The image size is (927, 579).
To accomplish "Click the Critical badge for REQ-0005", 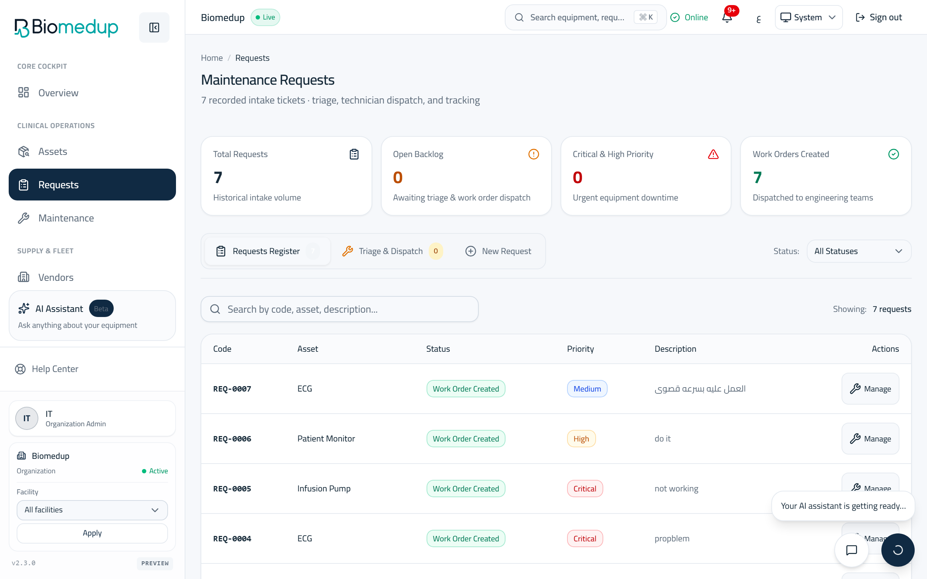I will (x=585, y=488).
